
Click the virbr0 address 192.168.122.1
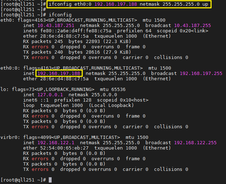pos(56,142)
